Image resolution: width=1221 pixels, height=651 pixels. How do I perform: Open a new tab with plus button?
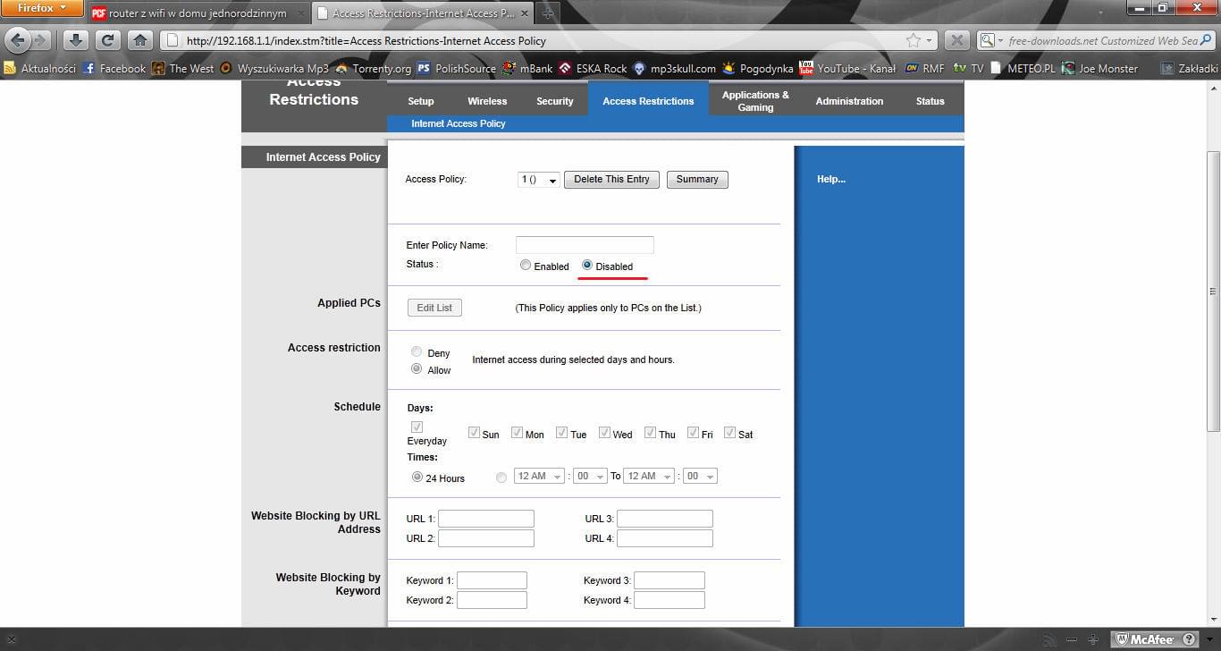548,13
